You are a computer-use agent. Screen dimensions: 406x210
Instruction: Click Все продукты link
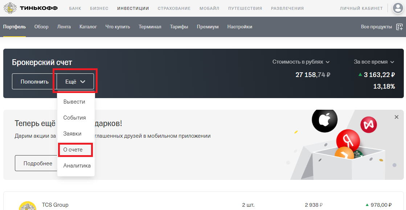point(377,27)
